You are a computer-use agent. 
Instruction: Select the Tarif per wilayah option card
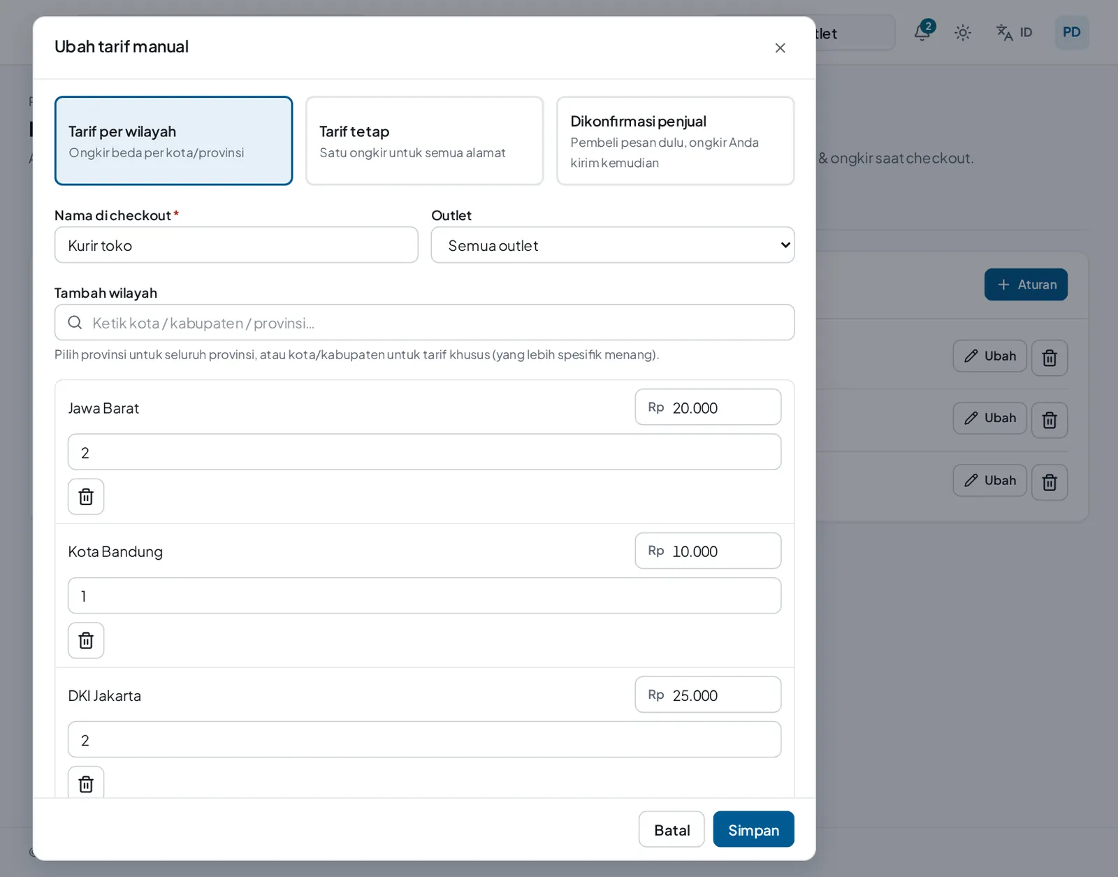coord(173,140)
